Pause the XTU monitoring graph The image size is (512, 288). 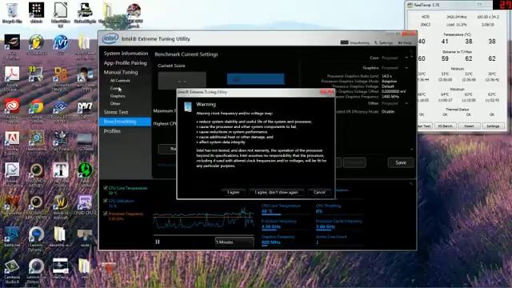[x=158, y=242]
